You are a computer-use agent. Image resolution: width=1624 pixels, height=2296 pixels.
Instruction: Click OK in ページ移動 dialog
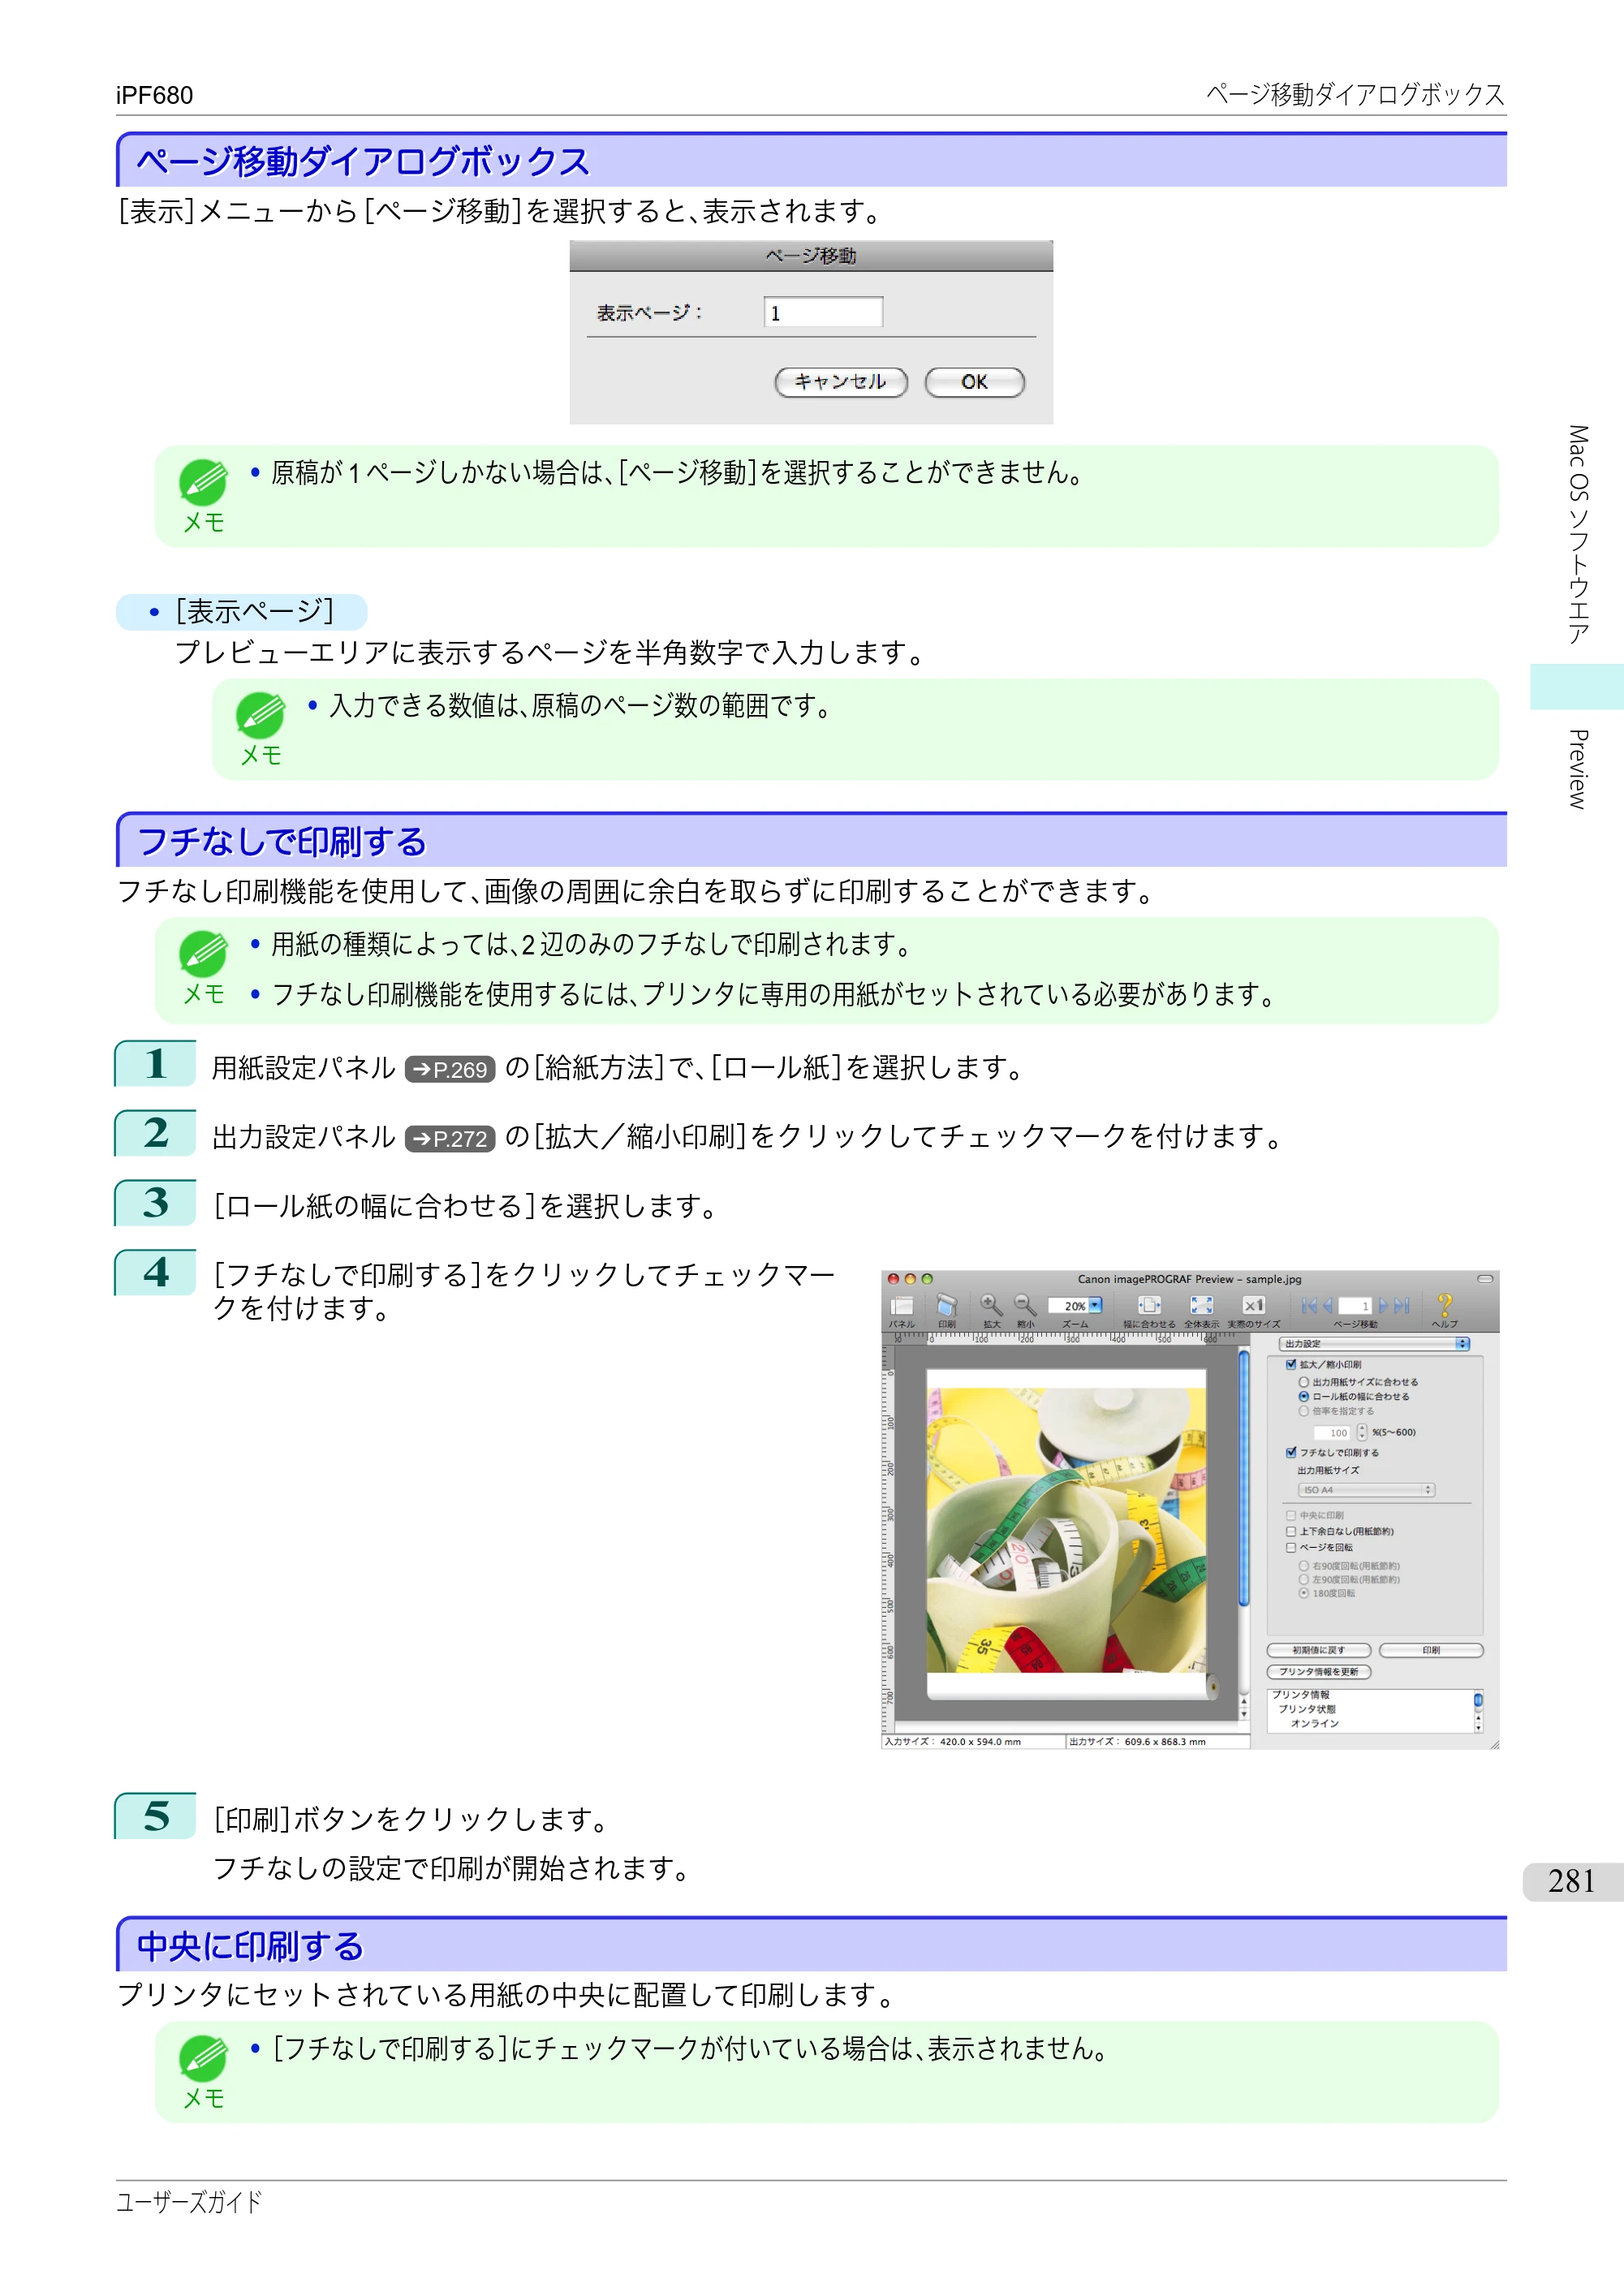(975, 382)
